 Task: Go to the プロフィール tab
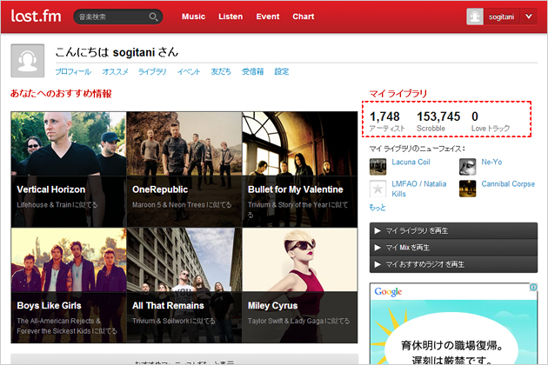[73, 71]
